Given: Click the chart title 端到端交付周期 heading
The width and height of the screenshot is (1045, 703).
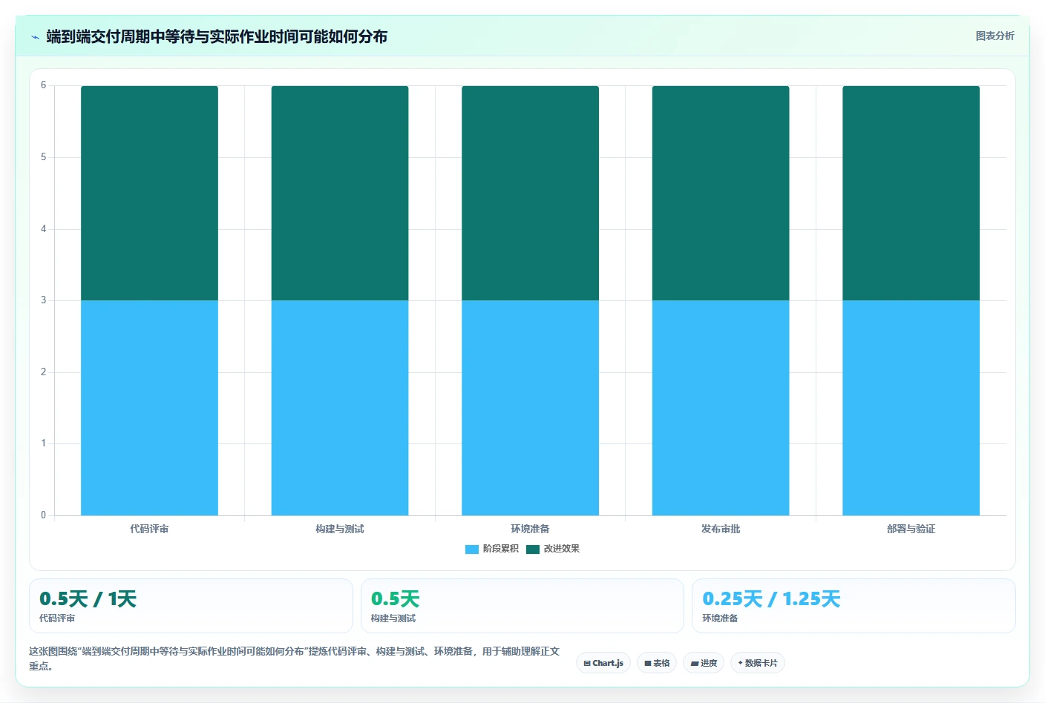Looking at the screenshot, I should coord(217,36).
